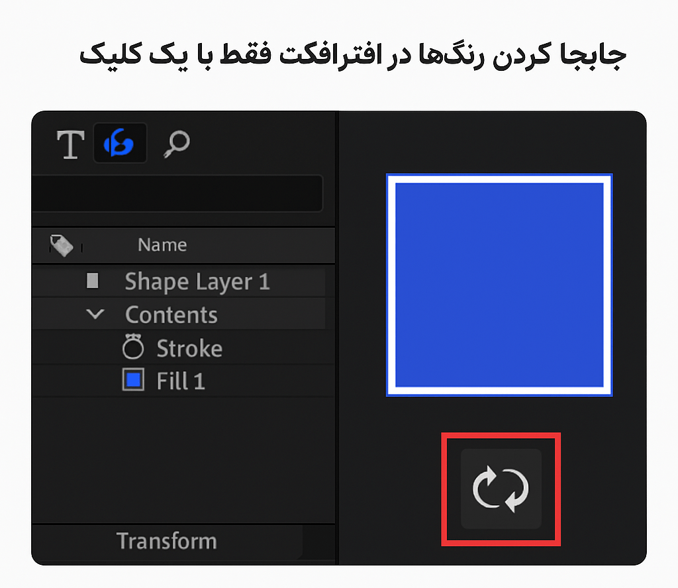The width and height of the screenshot is (678, 588).
Task: Click the magnifier search icon
Action: click(x=176, y=143)
